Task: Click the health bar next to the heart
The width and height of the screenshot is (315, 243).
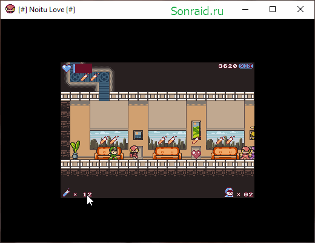Action: click(82, 68)
